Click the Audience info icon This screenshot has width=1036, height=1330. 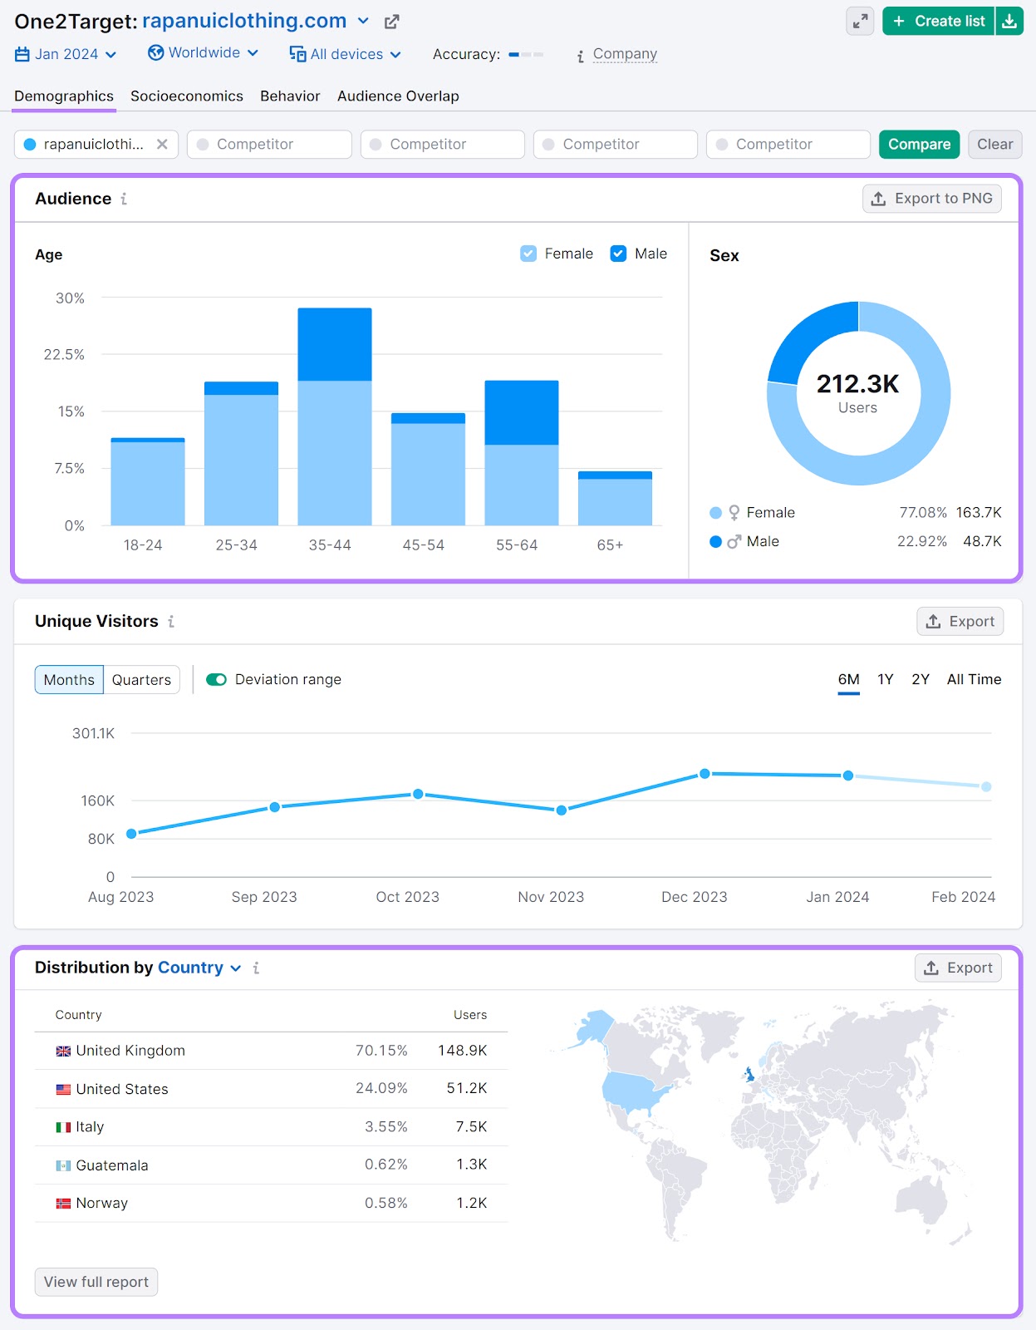tap(124, 199)
